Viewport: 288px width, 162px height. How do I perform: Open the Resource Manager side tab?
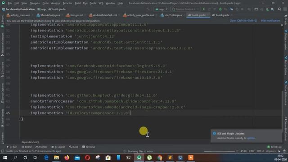2,45
